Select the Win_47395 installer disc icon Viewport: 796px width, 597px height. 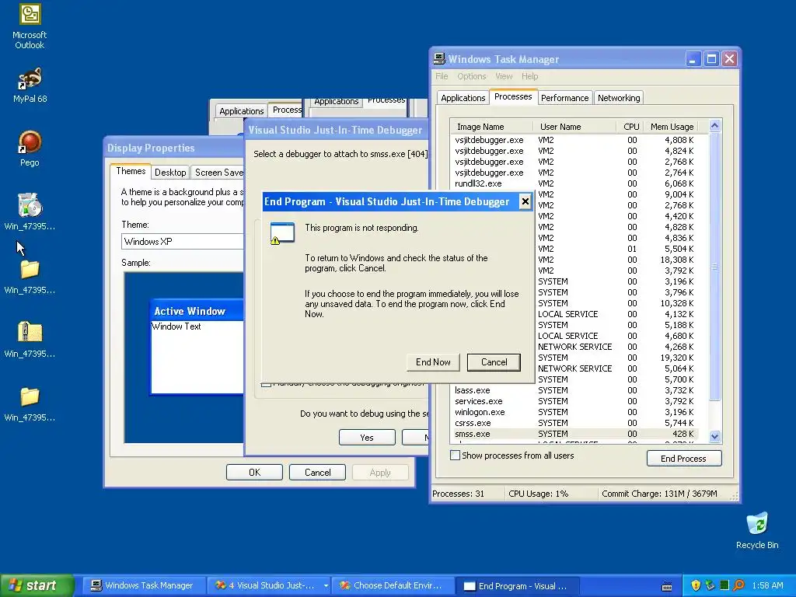(x=30, y=212)
